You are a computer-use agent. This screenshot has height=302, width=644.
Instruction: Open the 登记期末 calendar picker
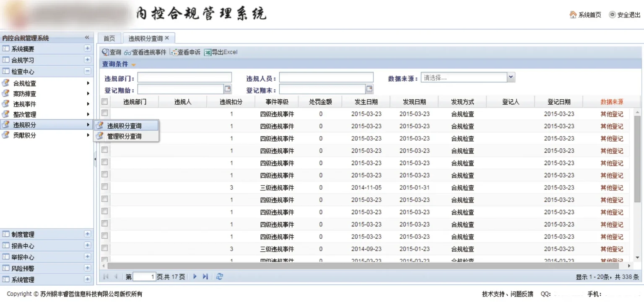point(369,89)
